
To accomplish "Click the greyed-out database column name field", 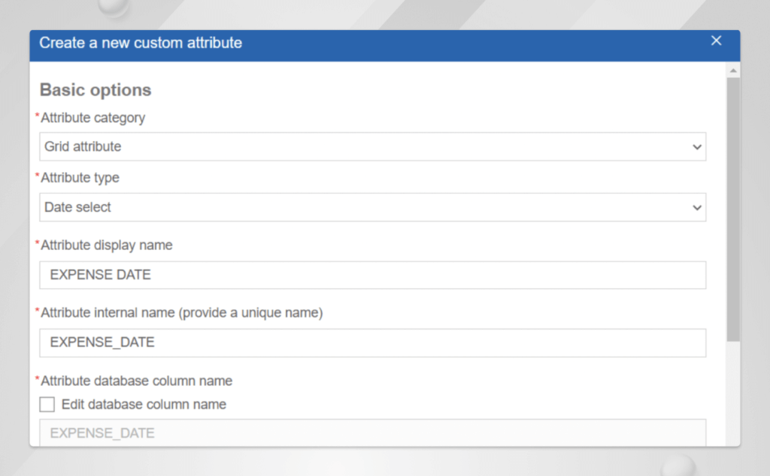I will point(372,432).
